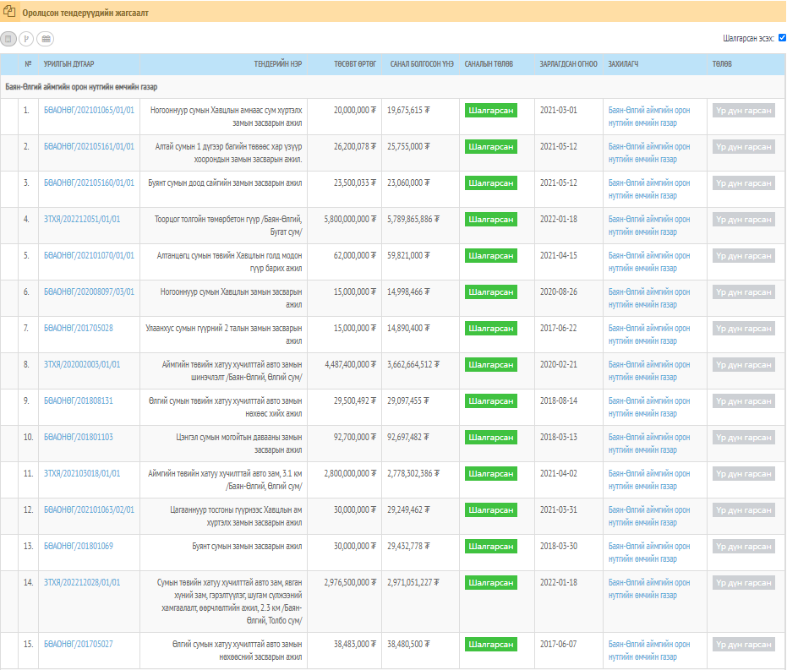Click the УРИЛГЫН ДУГААР column header
The image size is (787, 670).
point(68,64)
